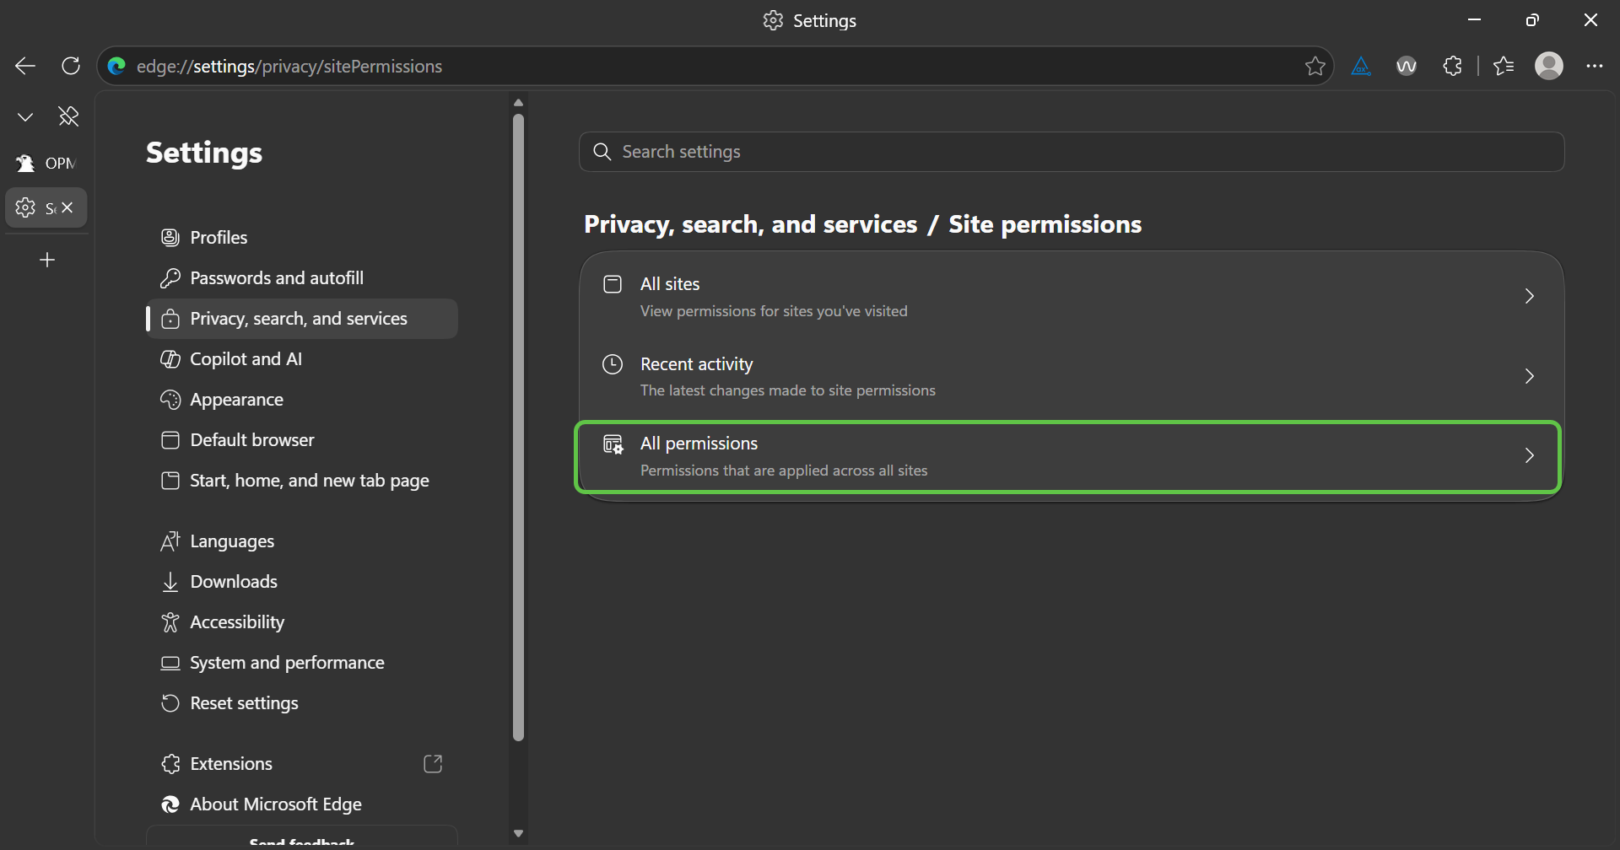Add this page to favorites star icon
The width and height of the screenshot is (1620, 850).
(x=1315, y=66)
